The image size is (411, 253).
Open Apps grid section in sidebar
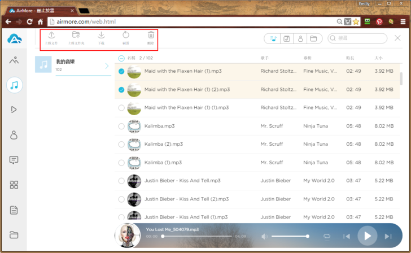click(x=14, y=185)
